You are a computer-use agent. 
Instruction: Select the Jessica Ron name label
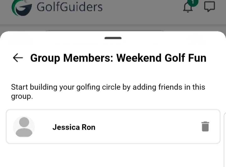coord(74,127)
